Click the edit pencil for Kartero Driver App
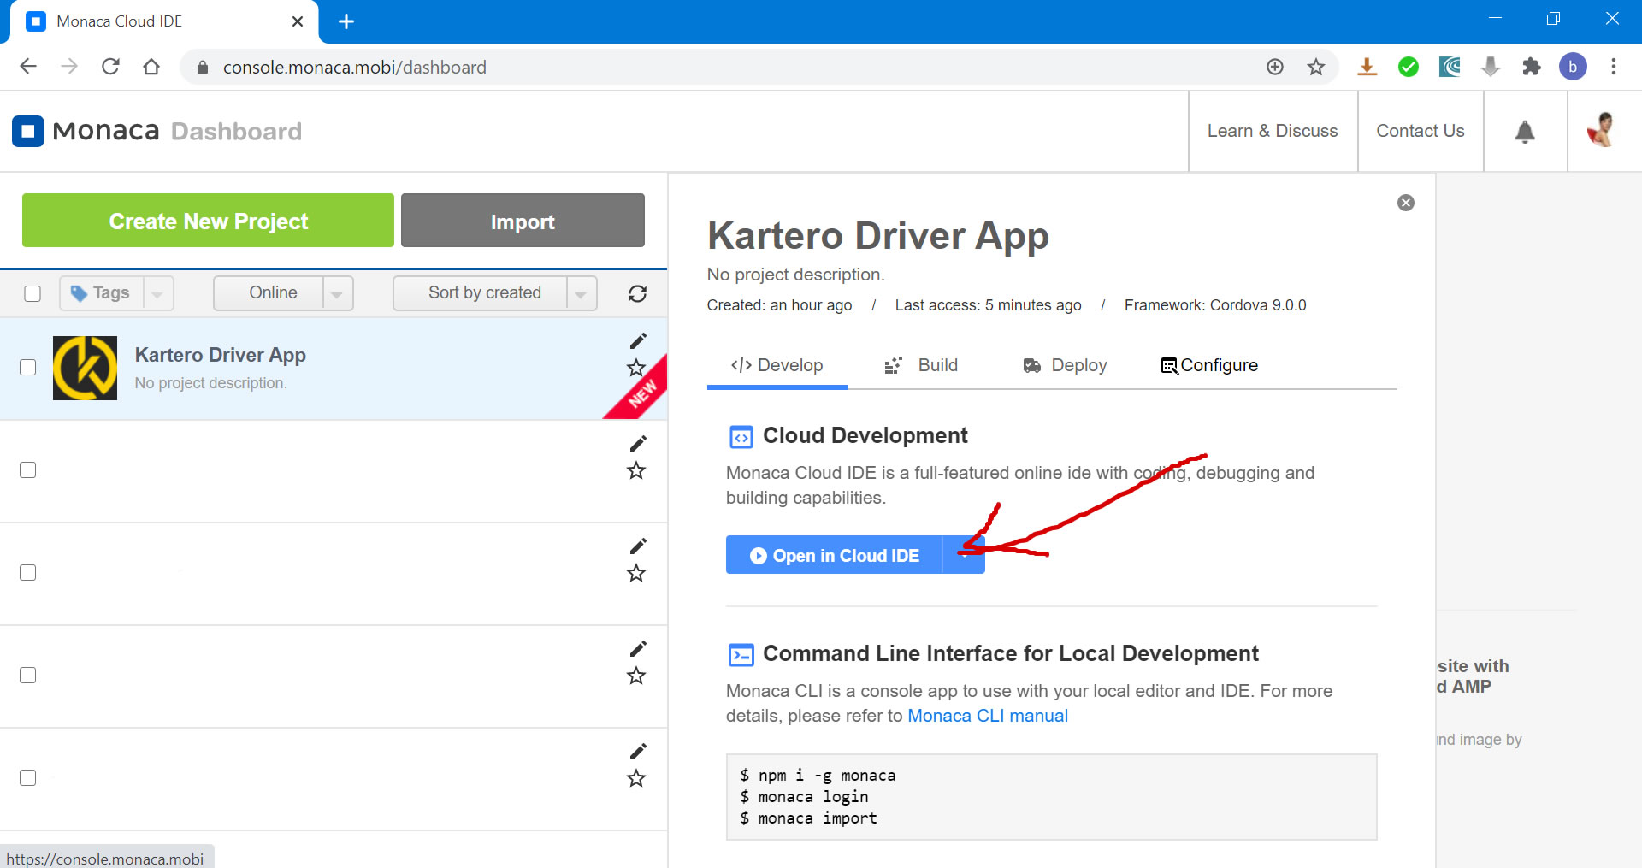The image size is (1642, 868). [638, 341]
